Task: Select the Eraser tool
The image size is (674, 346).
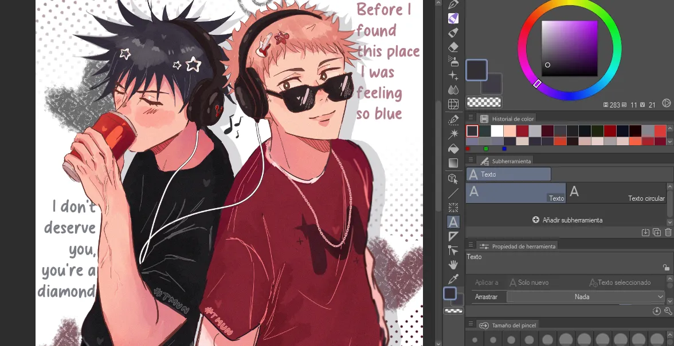Action: pyautogui.click(x=453, y=47)
